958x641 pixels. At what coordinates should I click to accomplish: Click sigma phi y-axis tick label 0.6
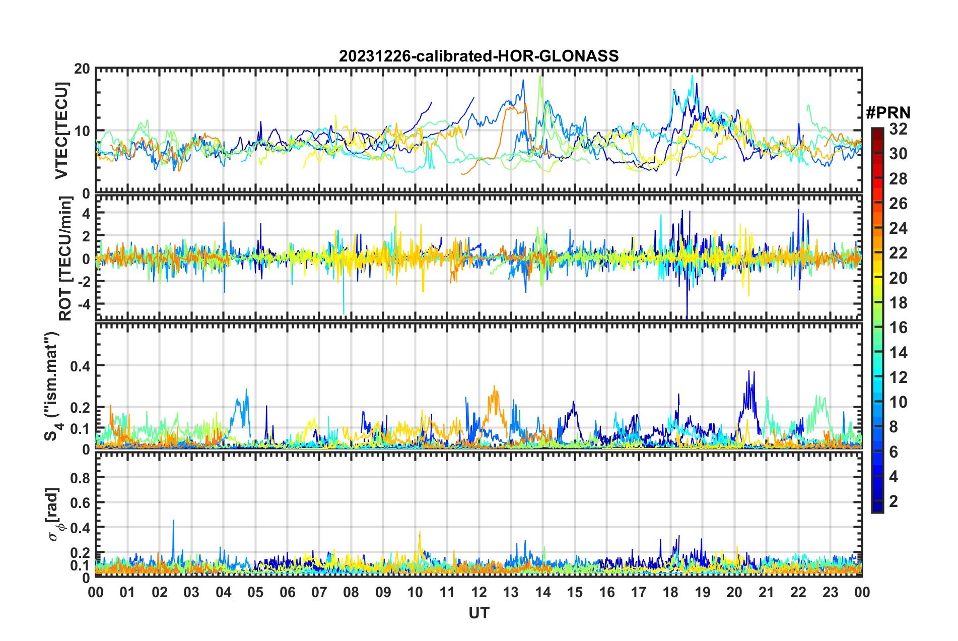coord(80,502)
